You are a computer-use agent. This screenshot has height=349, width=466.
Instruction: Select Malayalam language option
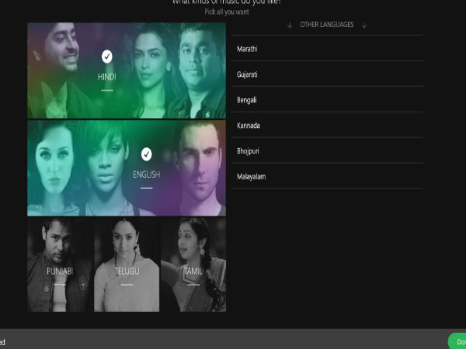pos(326,177)
